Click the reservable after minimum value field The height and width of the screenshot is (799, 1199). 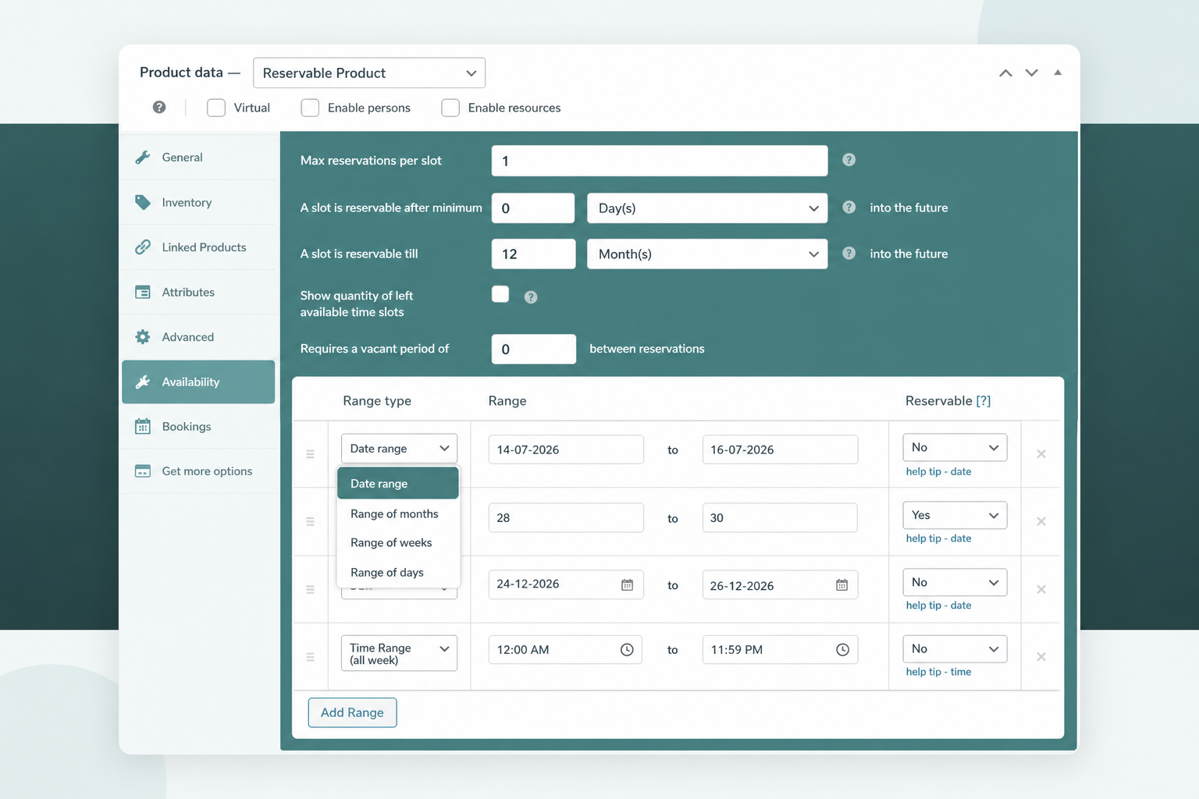533,208
